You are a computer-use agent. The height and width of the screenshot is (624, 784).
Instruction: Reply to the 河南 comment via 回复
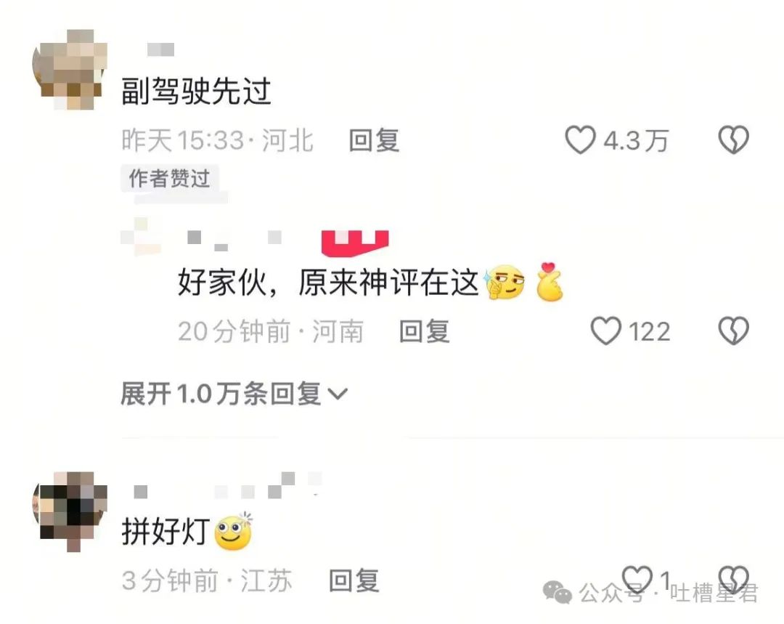pyautogui.click(x=425, y=331)
